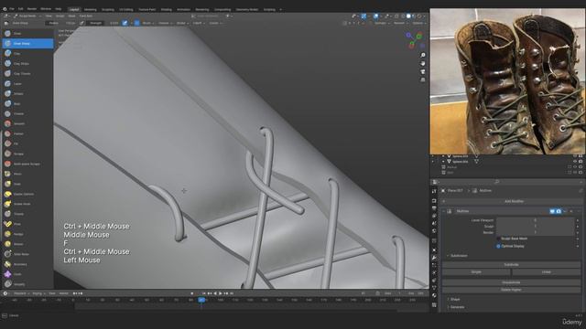This screenshot has height=329, width=586.
Task: Select the Clay brush
Action: (28, 54)
